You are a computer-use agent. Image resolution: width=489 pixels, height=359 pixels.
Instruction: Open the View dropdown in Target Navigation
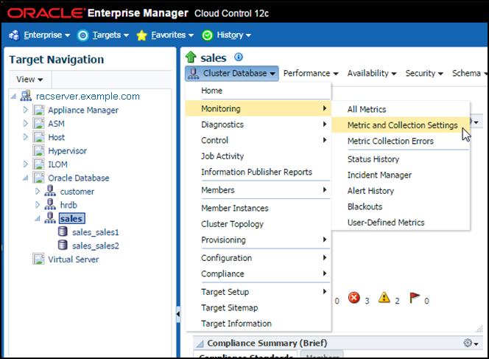click(x=29, y=80)
